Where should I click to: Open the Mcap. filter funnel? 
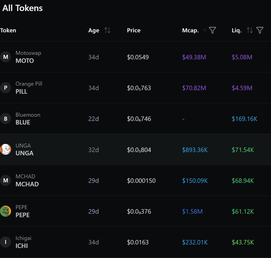click(x=212, y=30)
